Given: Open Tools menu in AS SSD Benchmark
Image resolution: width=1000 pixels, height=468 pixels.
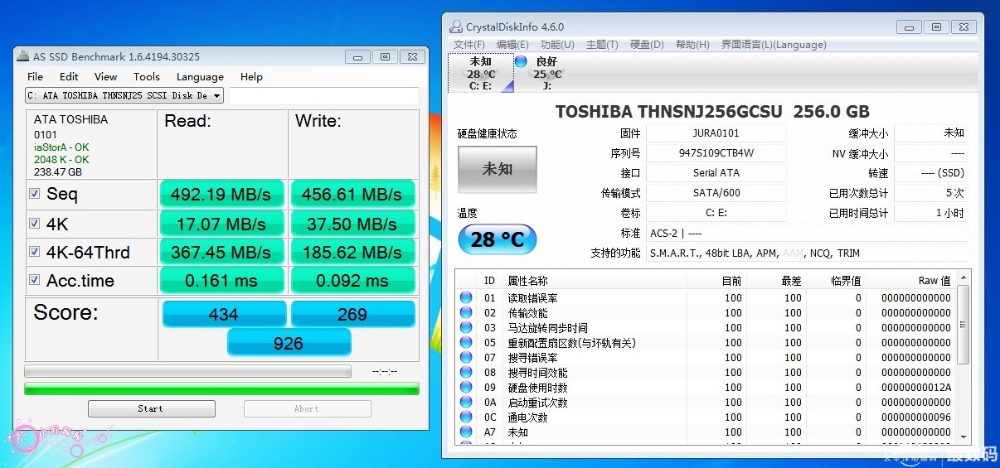Looking at the screenshot, I should point(147,77).
